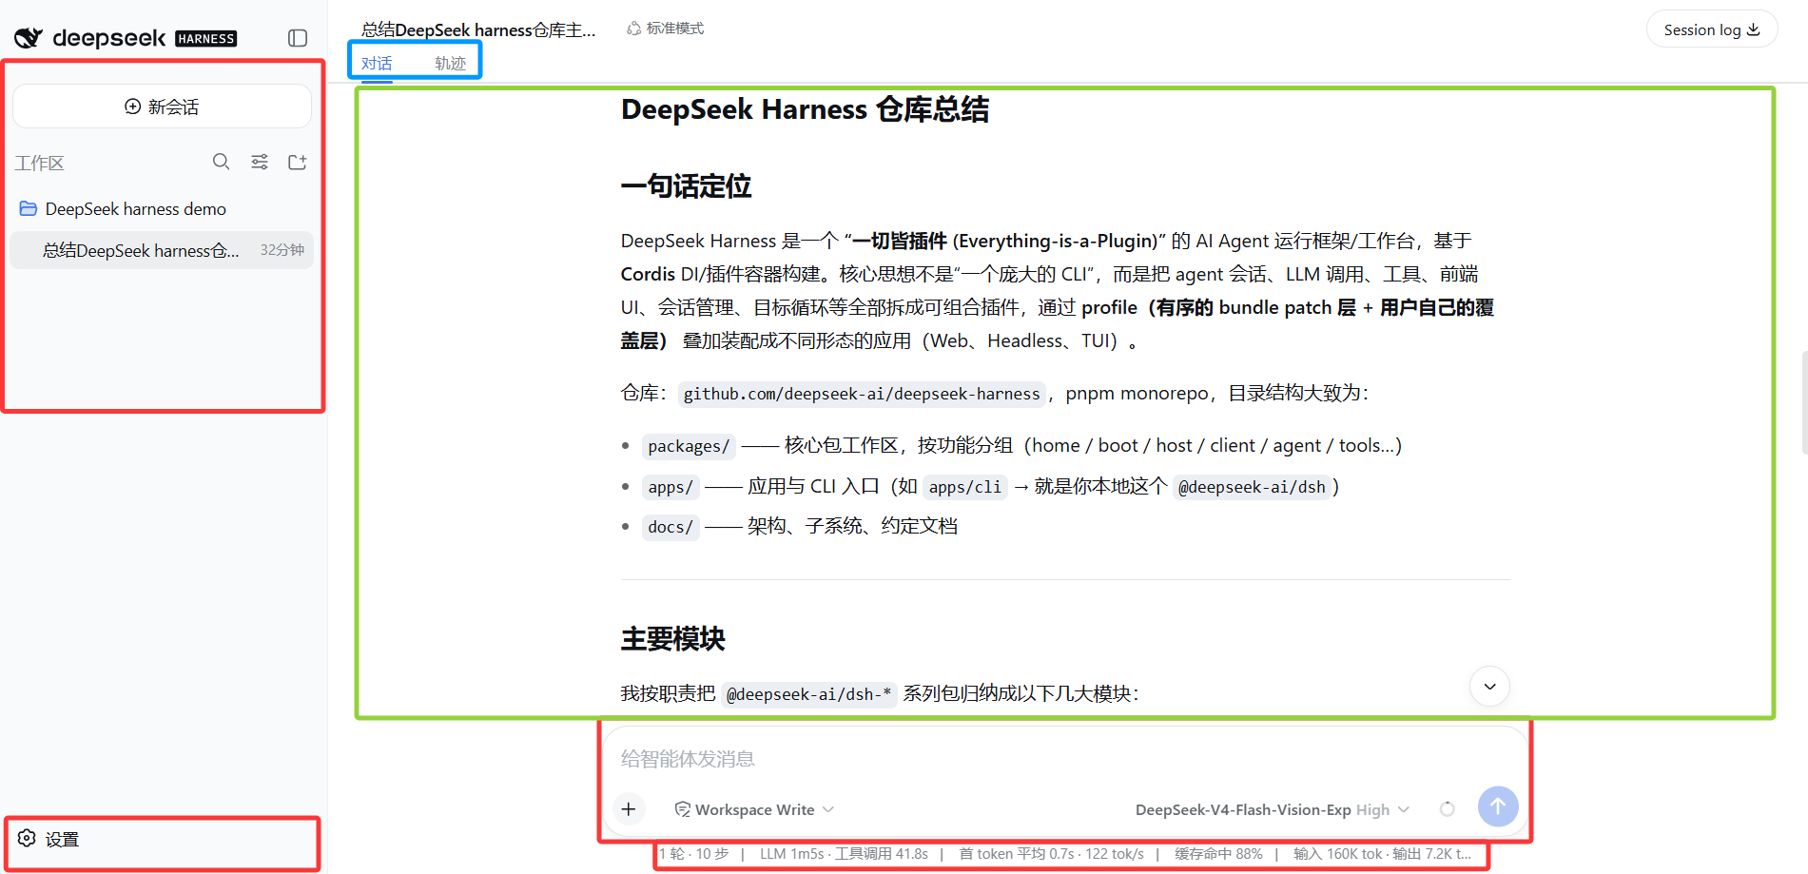Screen dimensions: 1808x874
Task: Click the 32分钟 timestamp
Action: pyautogui.click(x=282, y=250)
